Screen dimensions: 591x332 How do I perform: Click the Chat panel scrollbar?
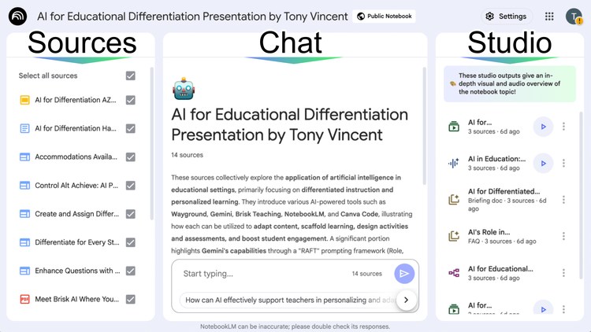pos(425,126)
